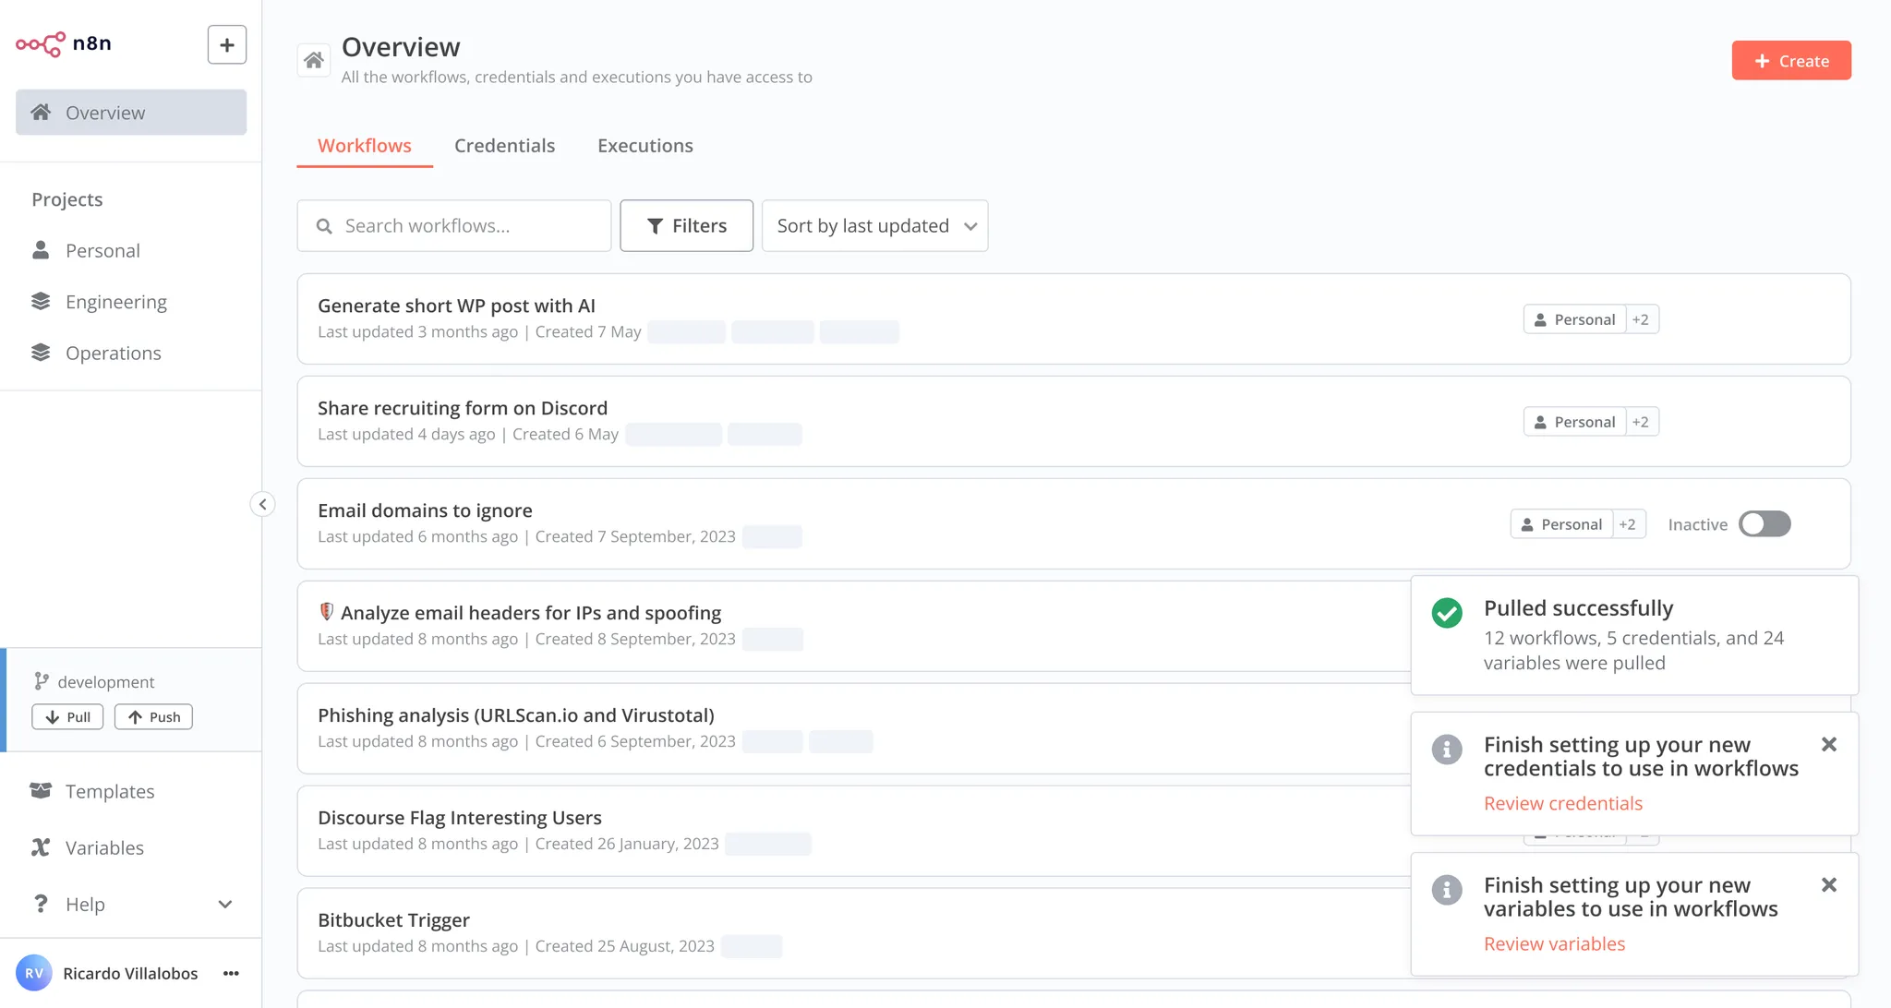Image resolution: width=1891 pixels, height=1008 pixels.
Task: Click the Pull button under development
Action: tap(66, 716)
